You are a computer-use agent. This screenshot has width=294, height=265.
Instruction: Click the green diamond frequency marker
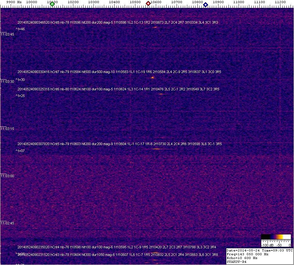52,4
